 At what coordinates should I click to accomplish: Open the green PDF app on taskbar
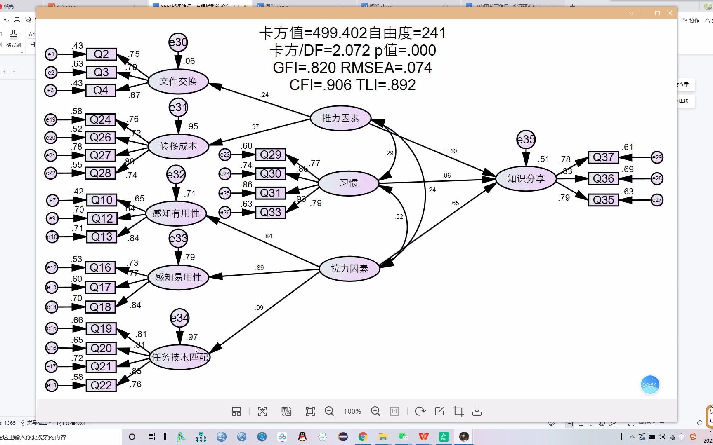pos(444,437)
